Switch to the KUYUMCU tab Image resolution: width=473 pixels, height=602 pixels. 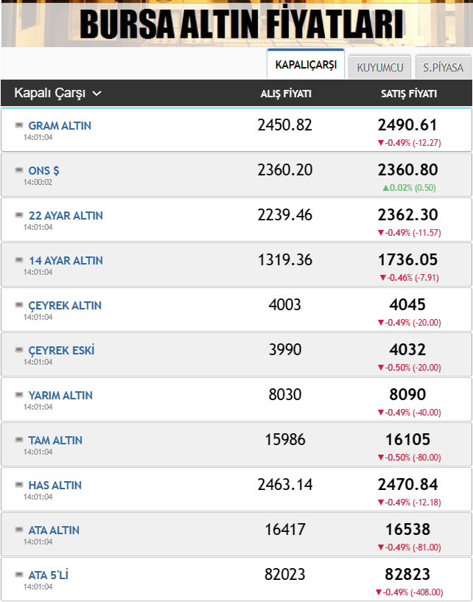379,67
